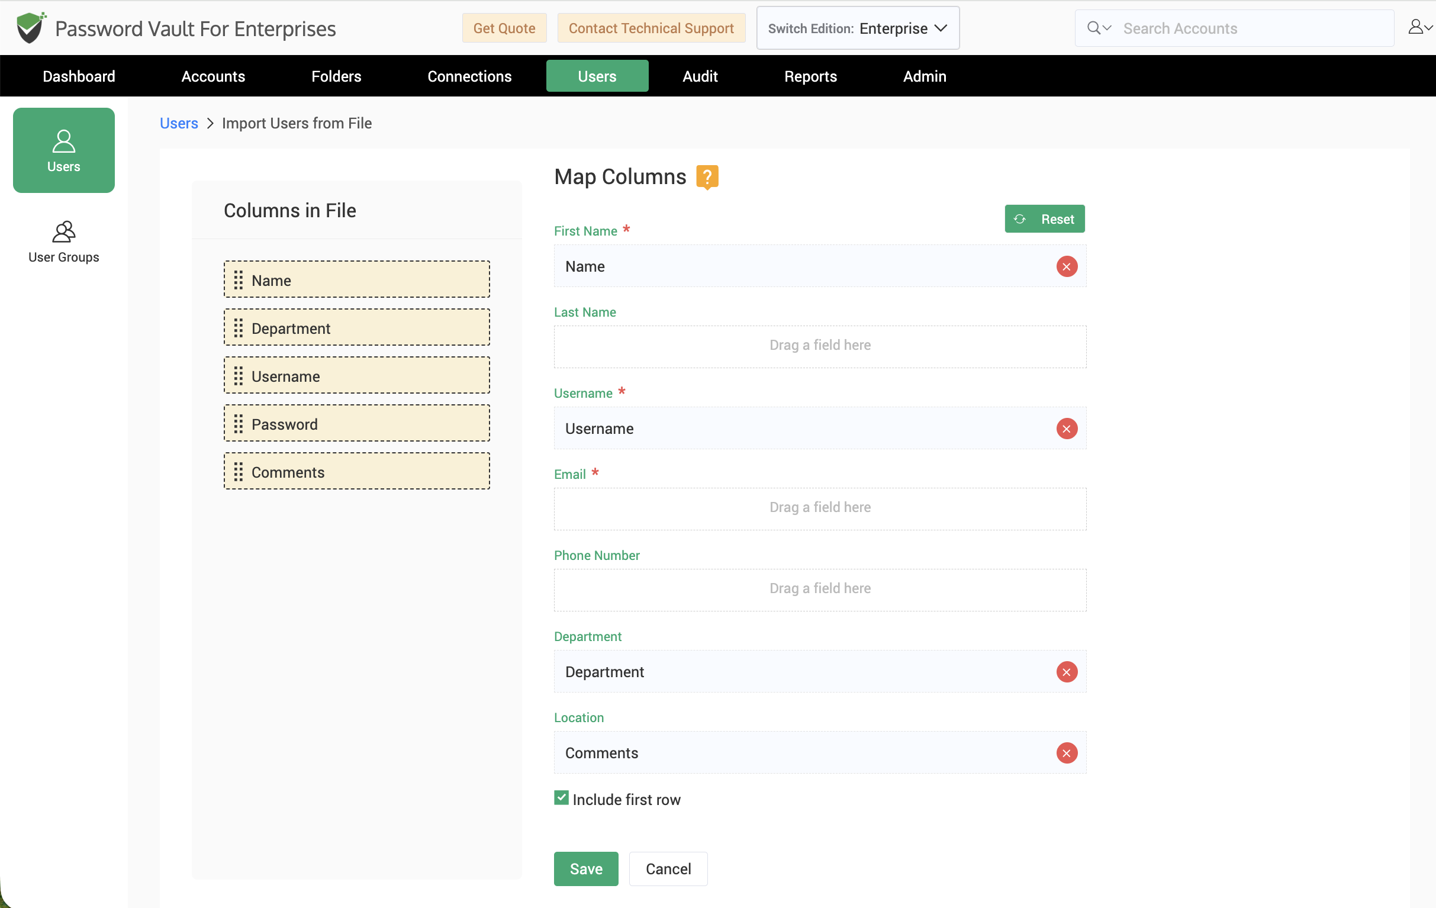The width and height of the screenshot is (1436, 908).
Task: Grab the Password column drag handle
Action: (239, 424)
